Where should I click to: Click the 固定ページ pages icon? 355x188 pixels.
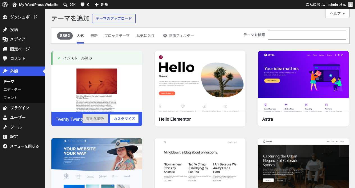pyautogui.click(x=5, y=49)
